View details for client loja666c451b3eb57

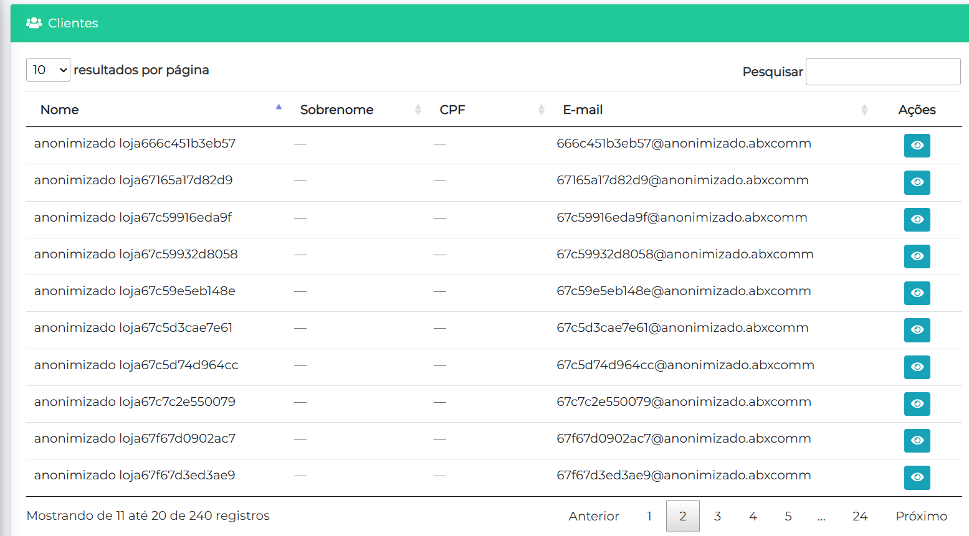coord(917,146)
